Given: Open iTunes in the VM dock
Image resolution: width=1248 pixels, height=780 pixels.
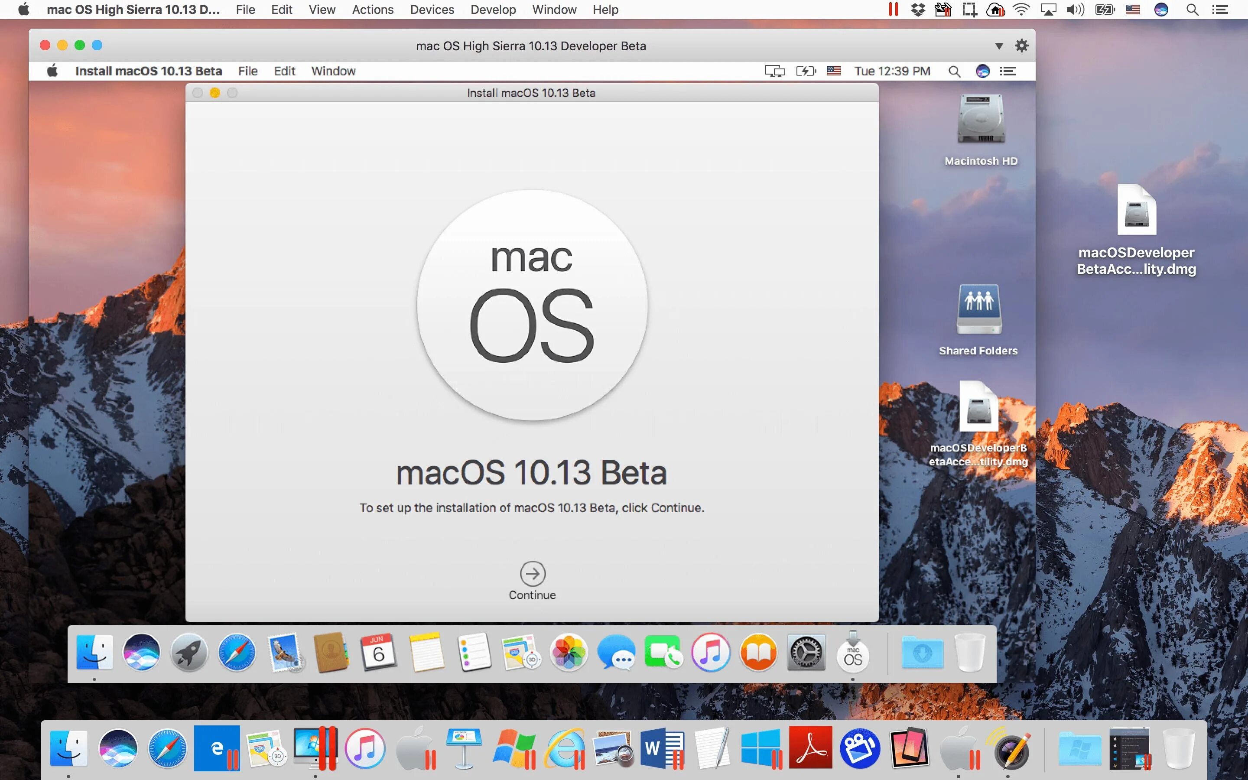Looking at the screenshot, I should pos(711,652).
